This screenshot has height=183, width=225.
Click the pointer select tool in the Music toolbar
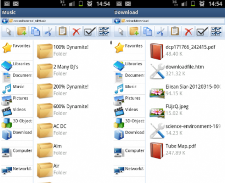click(8, 31)
